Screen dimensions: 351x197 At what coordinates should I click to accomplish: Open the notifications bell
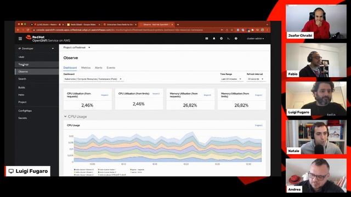pyautogui.click(x=214, y=38)
